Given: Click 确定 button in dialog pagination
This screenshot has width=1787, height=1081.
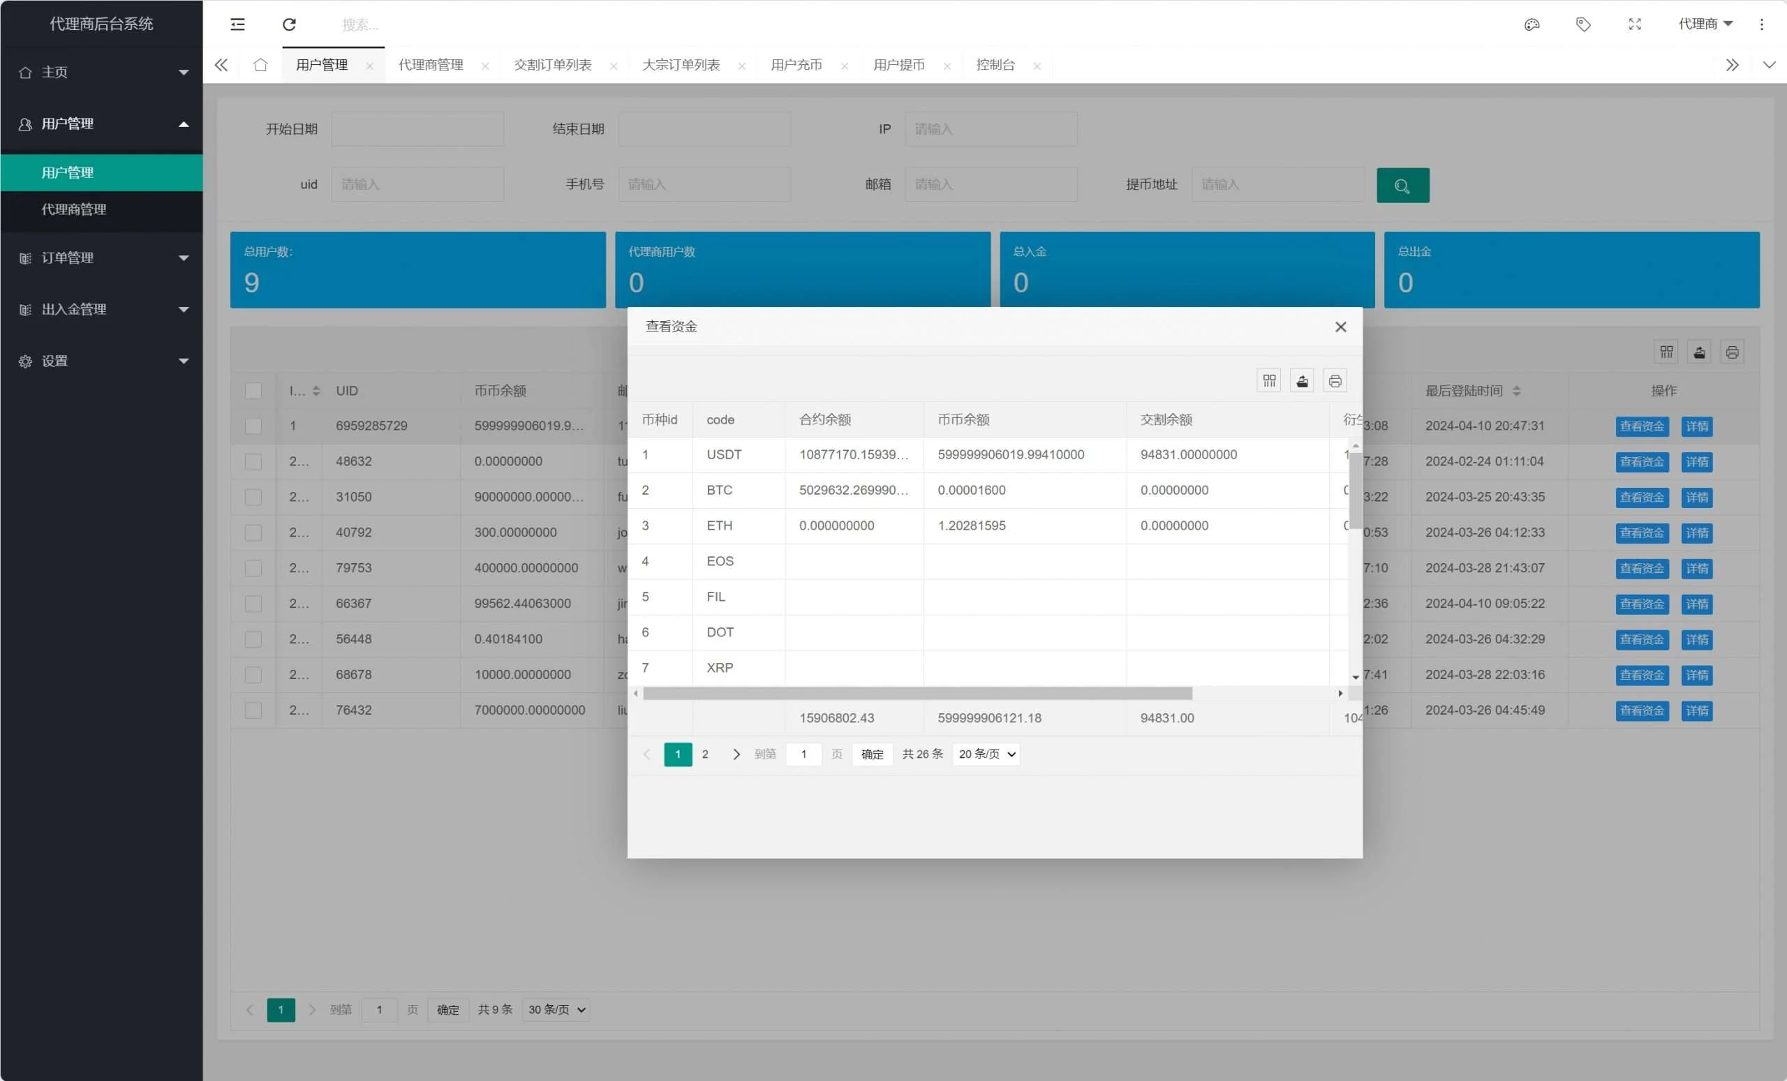Looking at the screenshot, I should pos(872,754).
